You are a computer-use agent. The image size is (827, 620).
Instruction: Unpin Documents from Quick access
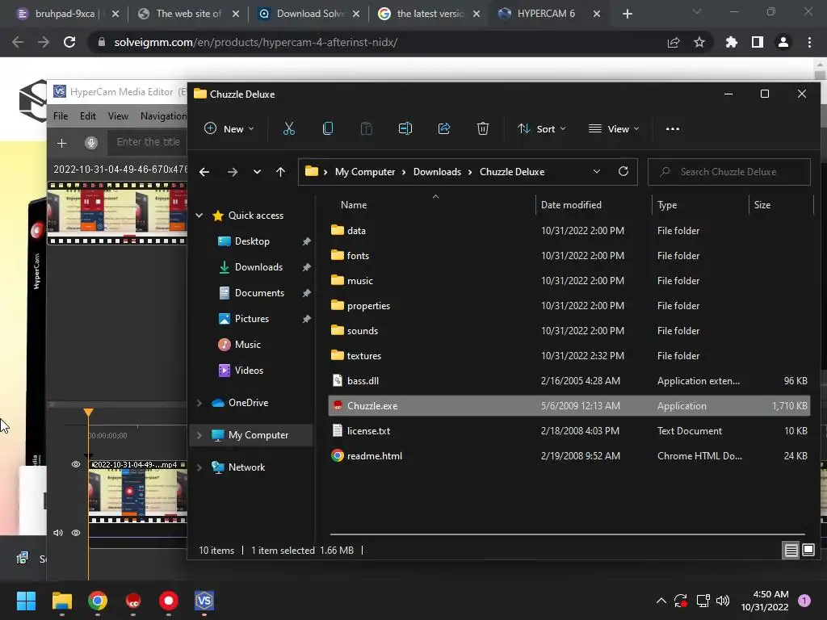coord(306,292)
